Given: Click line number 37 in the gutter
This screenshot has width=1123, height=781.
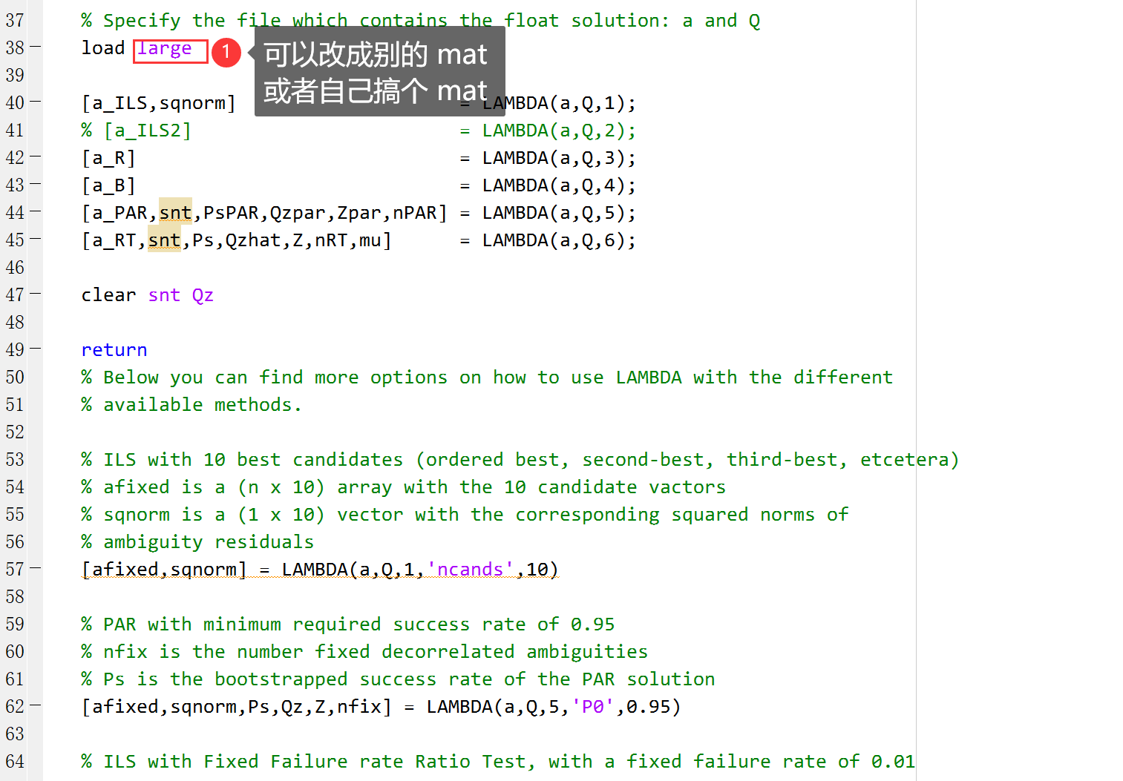Looking at the screenshot, I should pos(15,21).
